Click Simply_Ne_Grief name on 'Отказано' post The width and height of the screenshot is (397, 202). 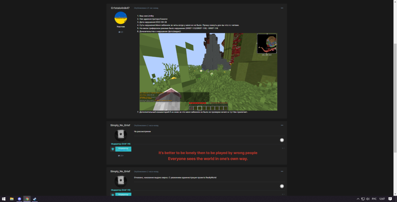120,171
